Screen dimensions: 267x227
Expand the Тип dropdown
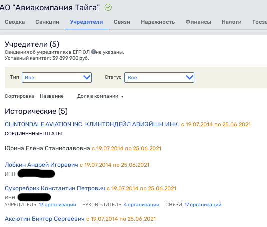click(57, 78)
